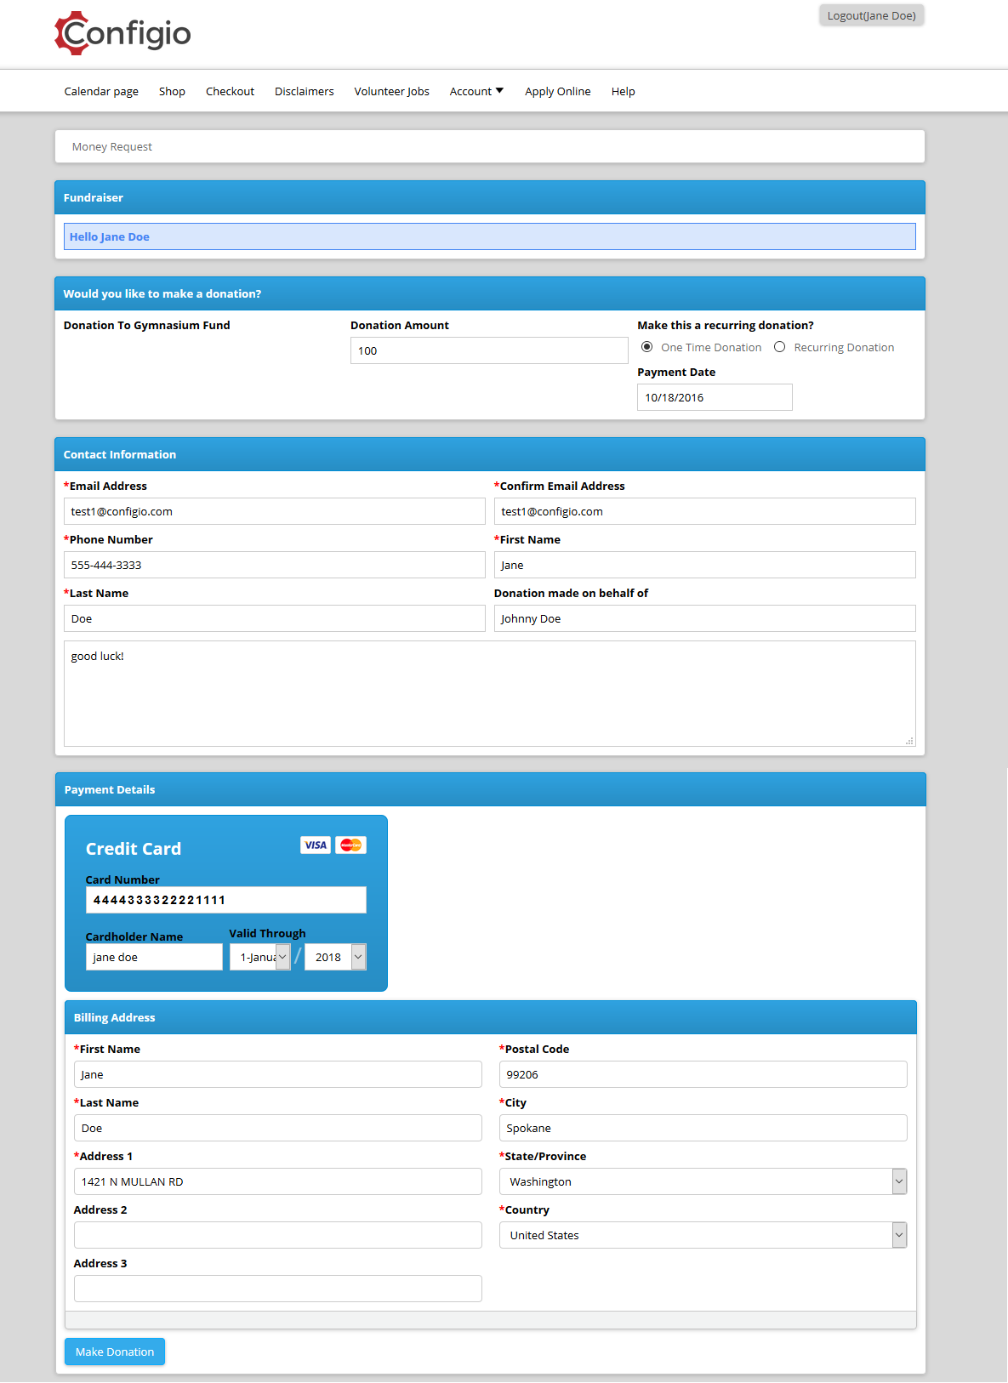1008x1383 pixels.
Task: Click the Fundraiser section header
Action: point(490,197)
